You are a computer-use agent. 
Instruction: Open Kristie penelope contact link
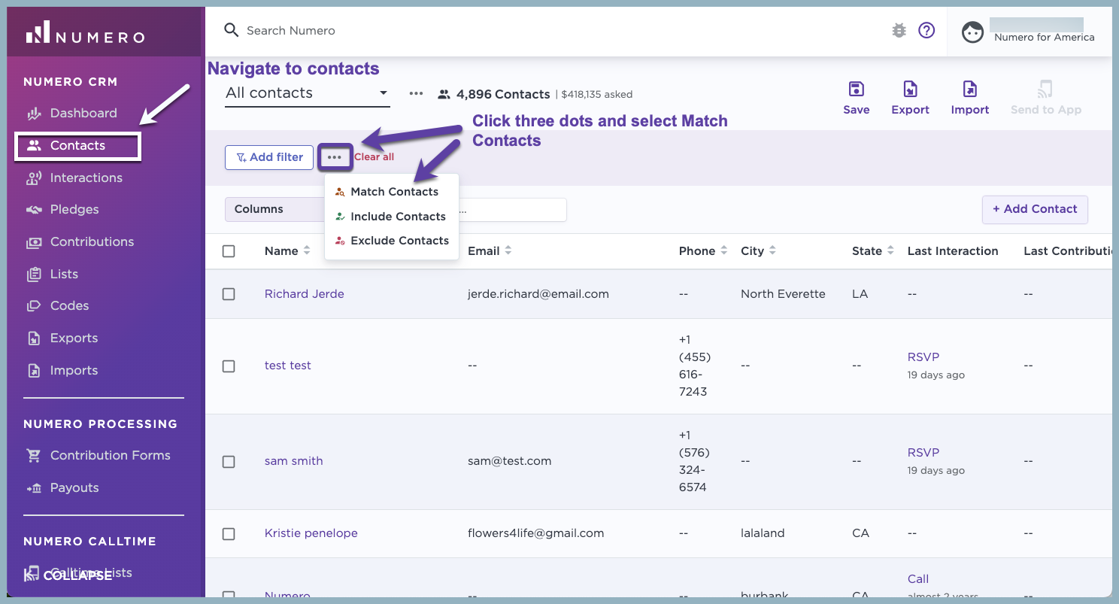311,533
